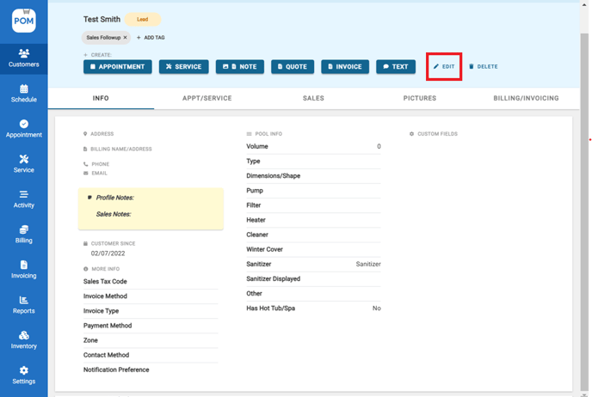The image size is (592, 397).
Task: Open the Schedule calendar icon
Action: tap(23, 93)
